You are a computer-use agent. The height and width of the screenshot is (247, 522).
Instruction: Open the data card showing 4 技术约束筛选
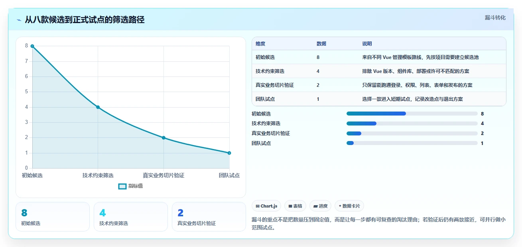point(131,217)
